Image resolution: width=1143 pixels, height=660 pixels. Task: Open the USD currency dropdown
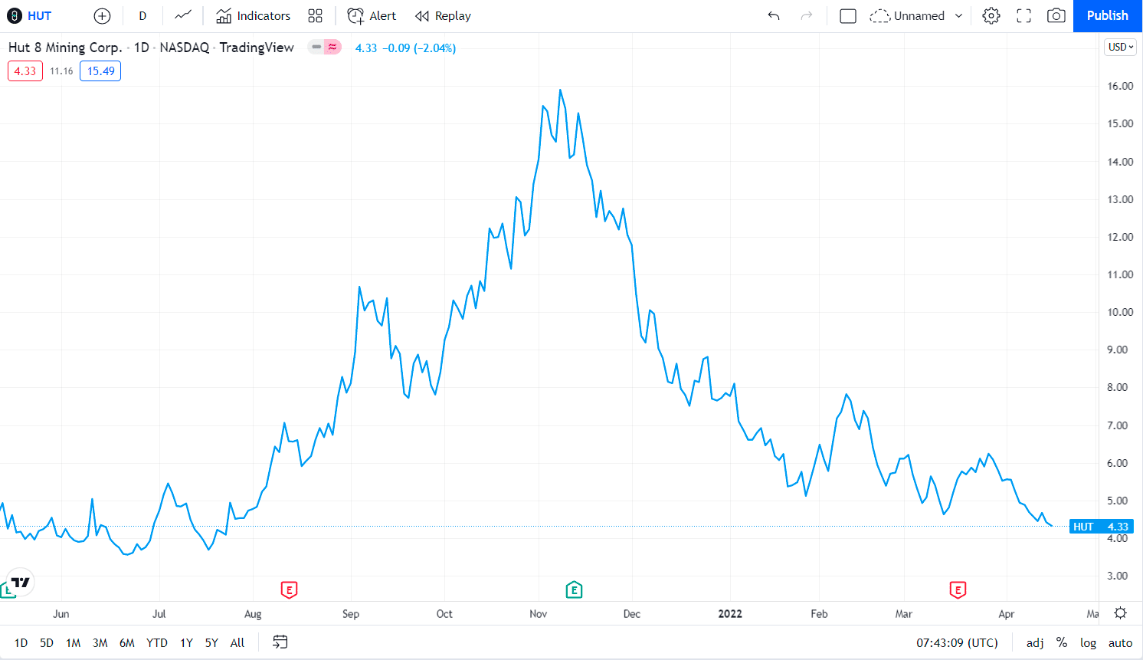coord(1121,47)
